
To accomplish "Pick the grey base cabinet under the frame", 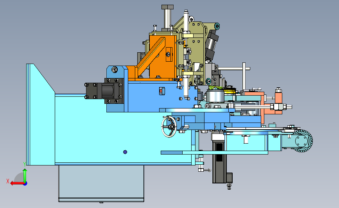I will 101,183.
